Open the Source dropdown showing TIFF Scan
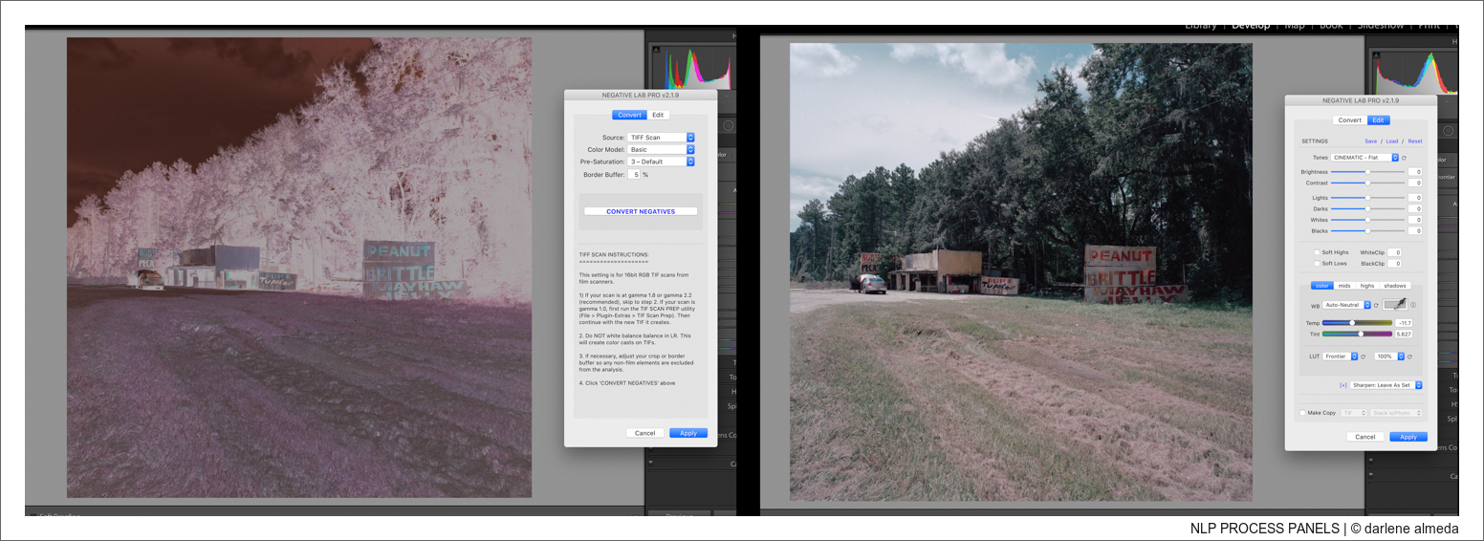Viewport: 1484px width, 541px height. 661,138
